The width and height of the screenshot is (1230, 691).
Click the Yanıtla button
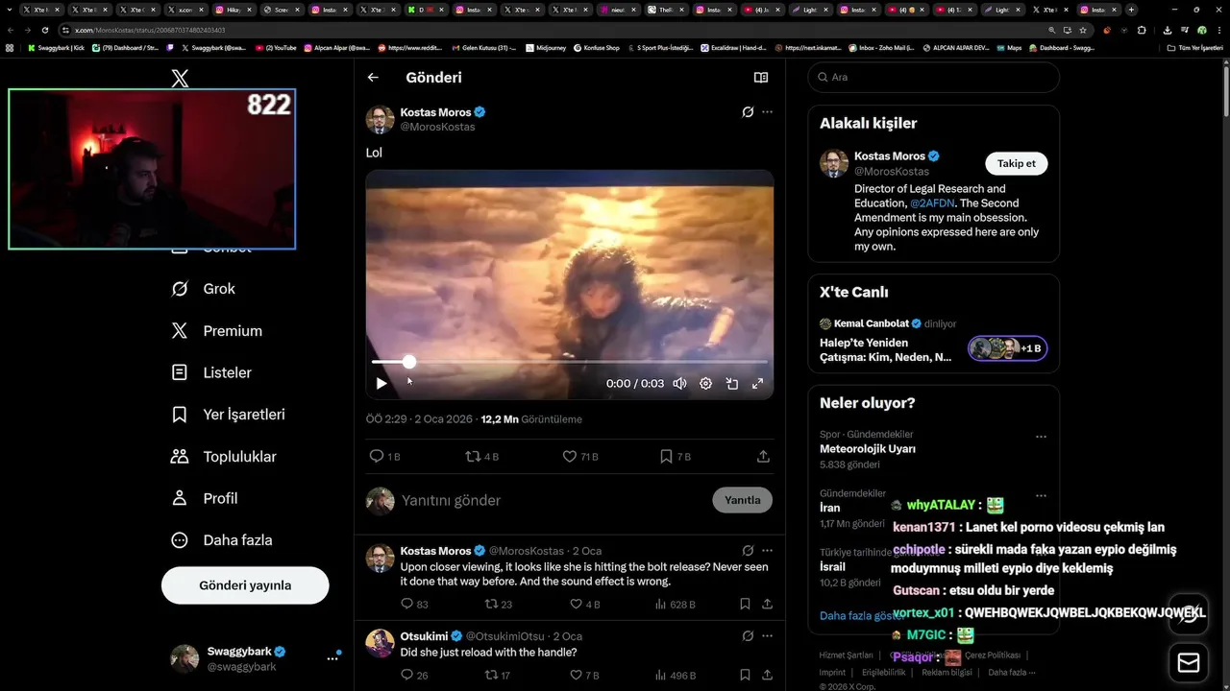(742, 500)
